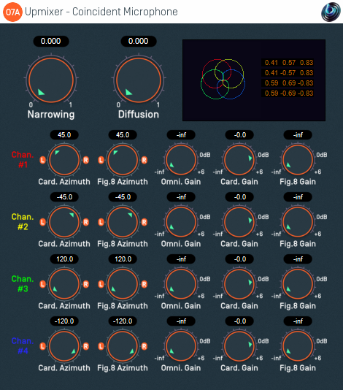Click the yellow 'Chan. #2' label
The width and height of the screenshot is (343, 390).
(23, 221)
